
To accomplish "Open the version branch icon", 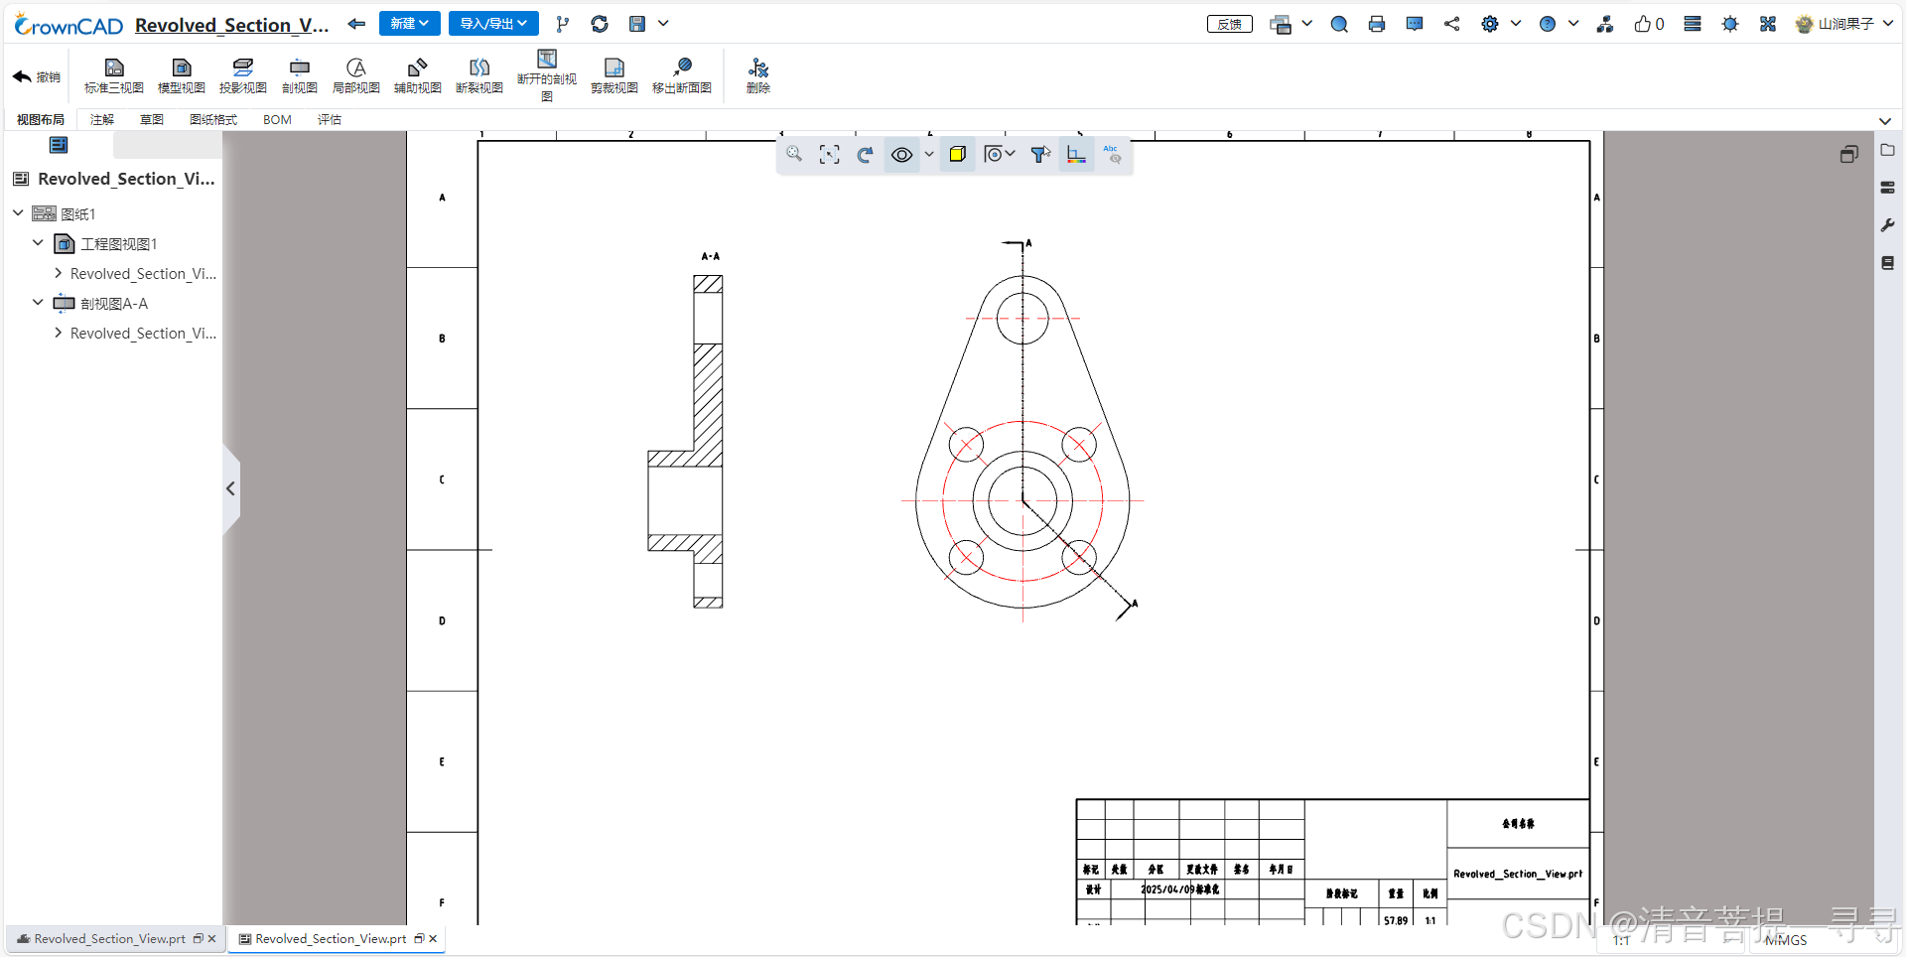I will coord(563,24).
